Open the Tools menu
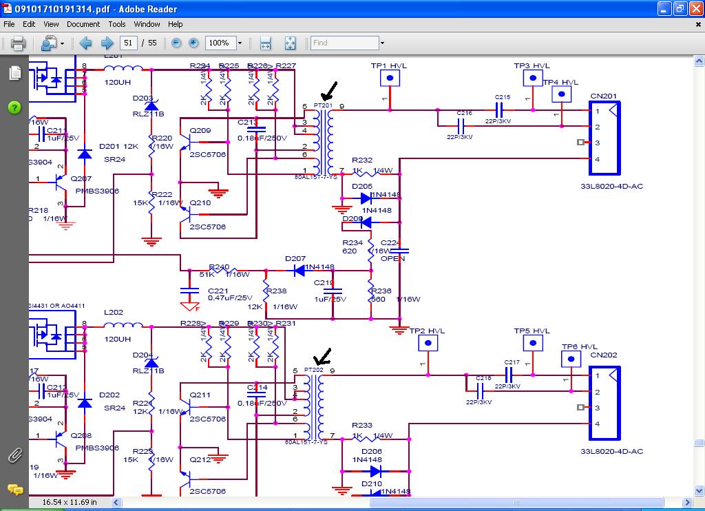705x511 pixels. [x=117, y=24]
